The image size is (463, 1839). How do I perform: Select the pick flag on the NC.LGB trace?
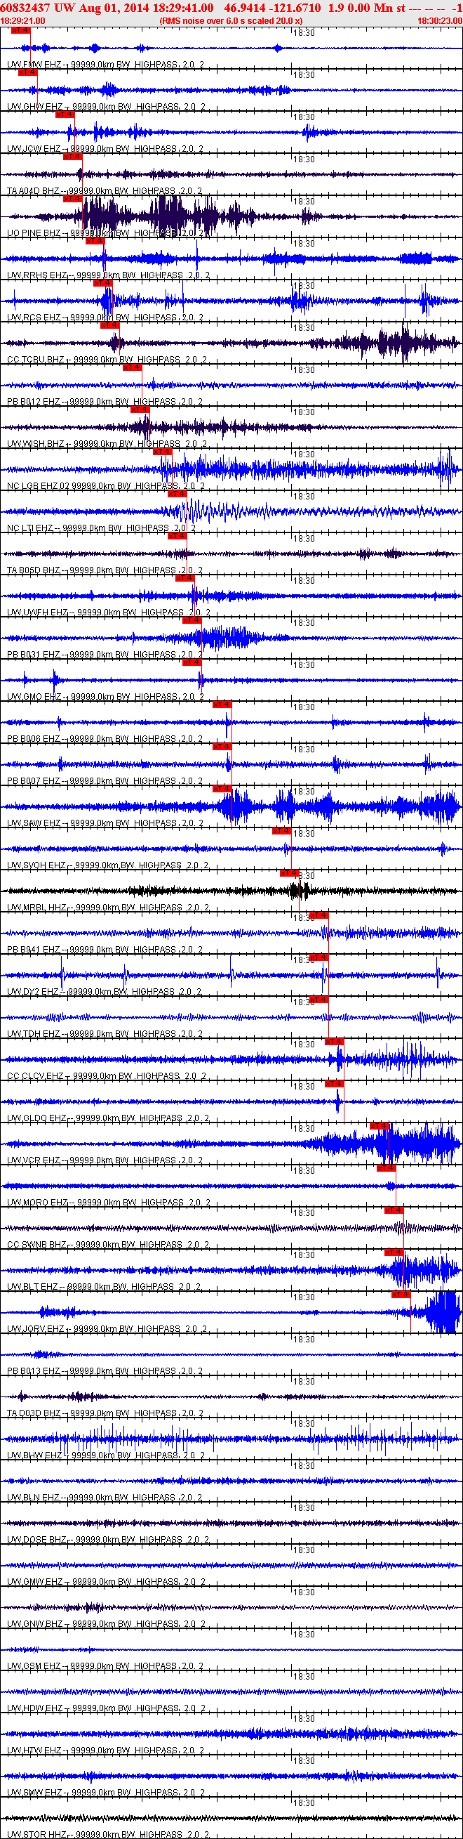[163, 452]
